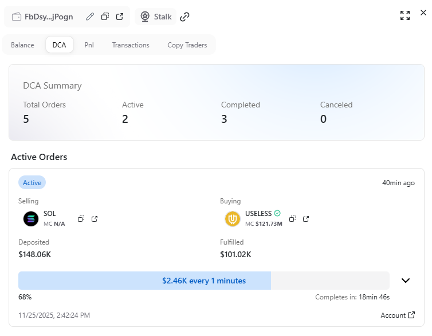Click the Canceled count 0
Viewport: 432px width, 336px height.
[324, 119]
